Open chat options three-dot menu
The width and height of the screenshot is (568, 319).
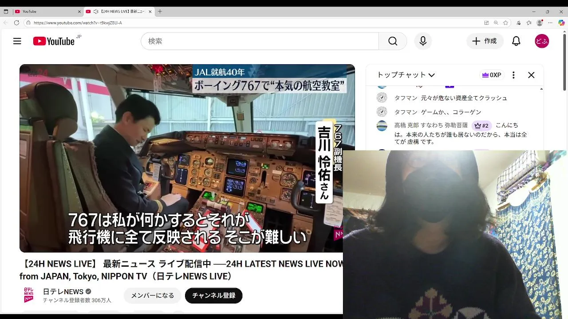(x=513, y=75)
